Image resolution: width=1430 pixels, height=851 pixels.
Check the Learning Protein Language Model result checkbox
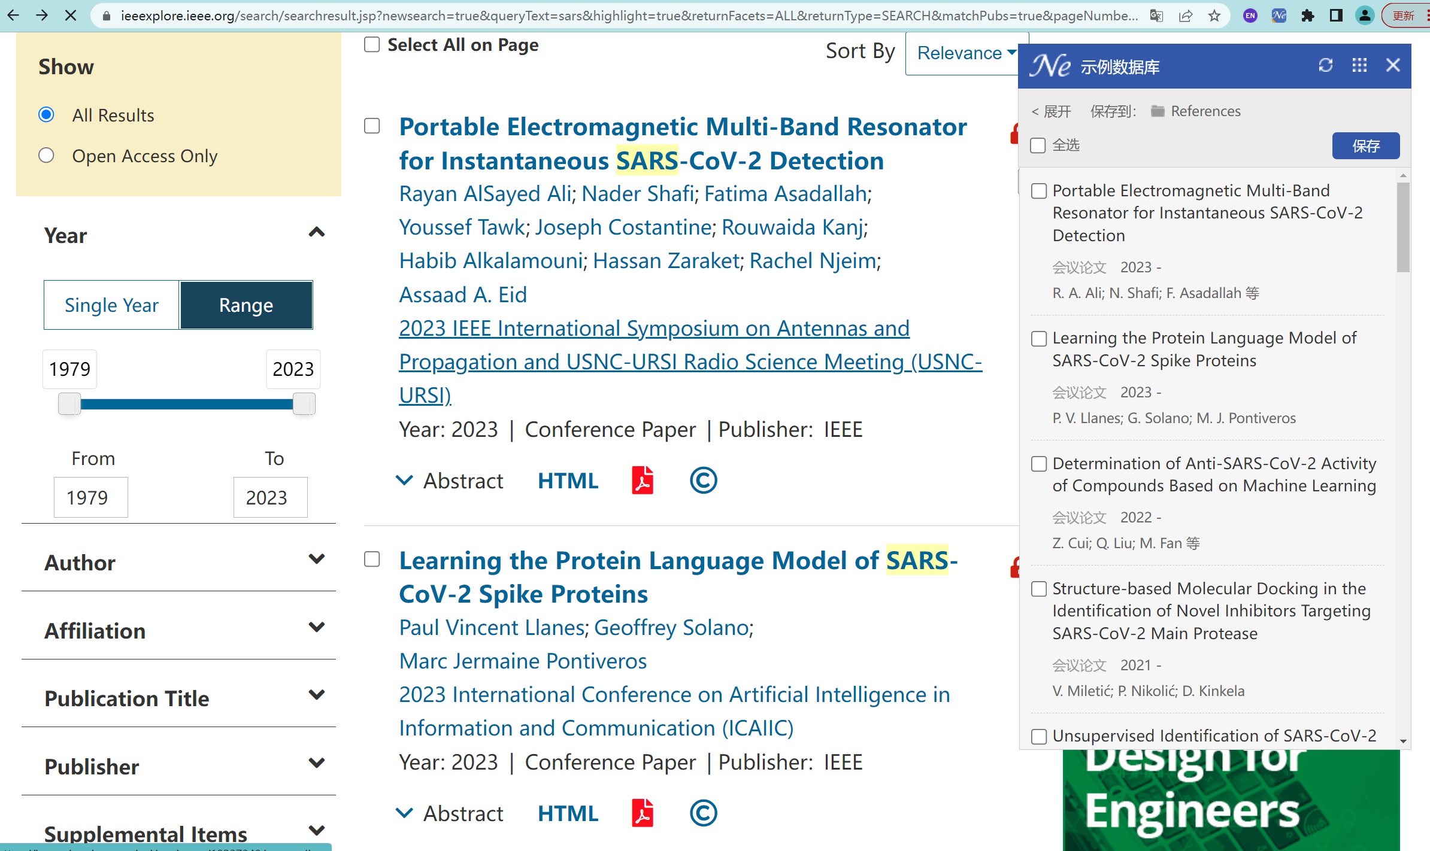372,559
